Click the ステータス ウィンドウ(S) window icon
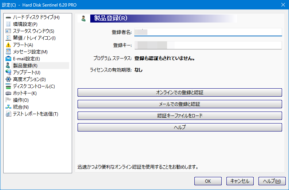The height and width of the screenshot is (190, 289). (8, 31)
